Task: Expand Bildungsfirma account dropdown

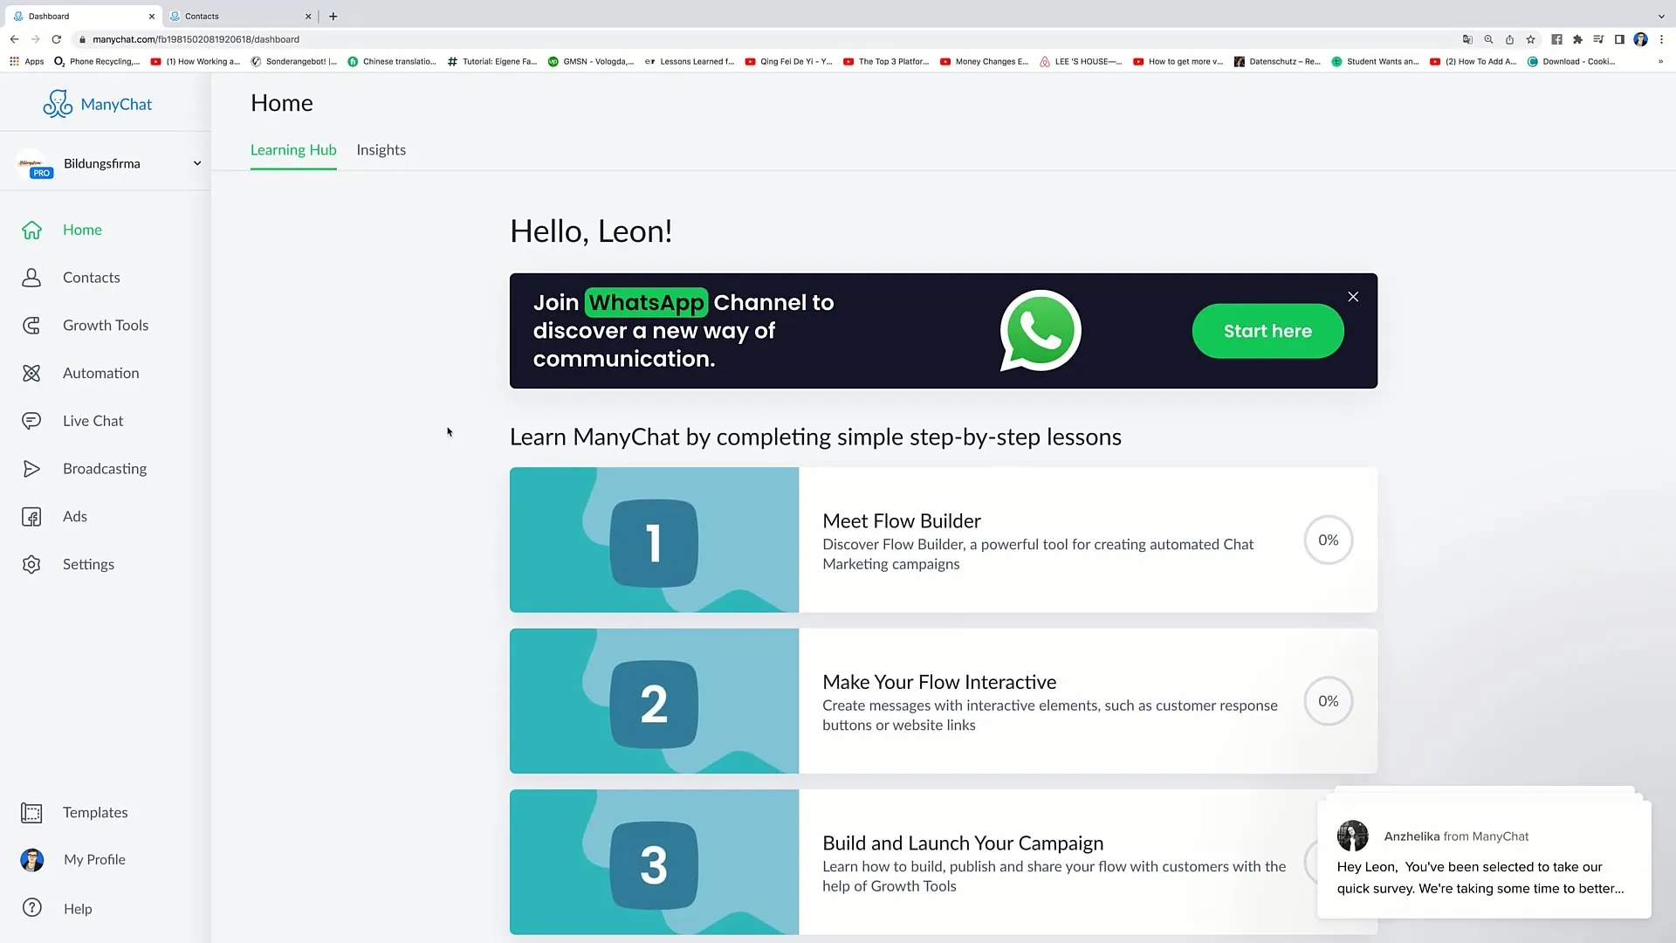Action: pyautogui.click(x=196, y=162)
